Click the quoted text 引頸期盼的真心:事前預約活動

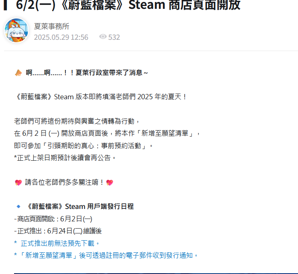coord(94,146)
